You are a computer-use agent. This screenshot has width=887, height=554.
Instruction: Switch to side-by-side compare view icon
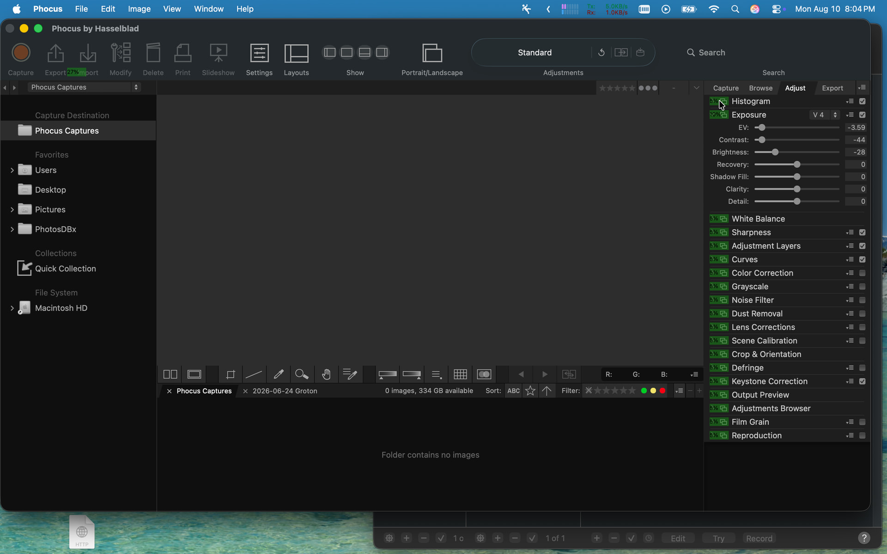coord(170,374)
